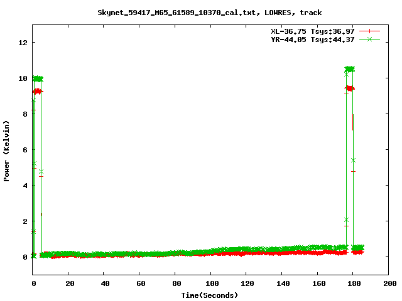402x301 pixels.
Task: Click the x-axis tick label 200
Action: tap(390, 283)
